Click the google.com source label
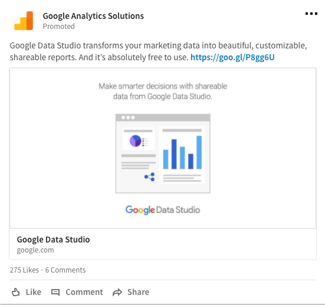 [x=35, y=250]
